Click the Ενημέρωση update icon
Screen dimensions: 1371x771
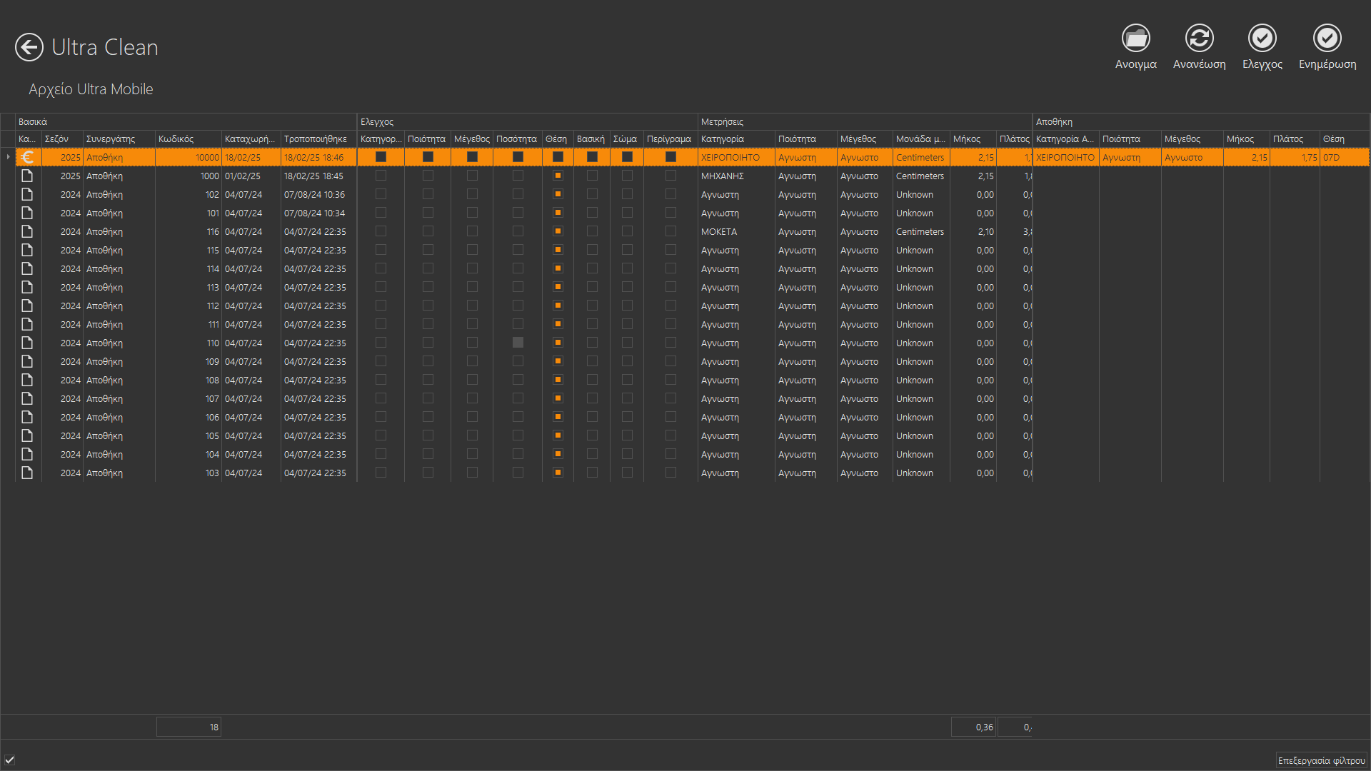[x=1327, y=39]
